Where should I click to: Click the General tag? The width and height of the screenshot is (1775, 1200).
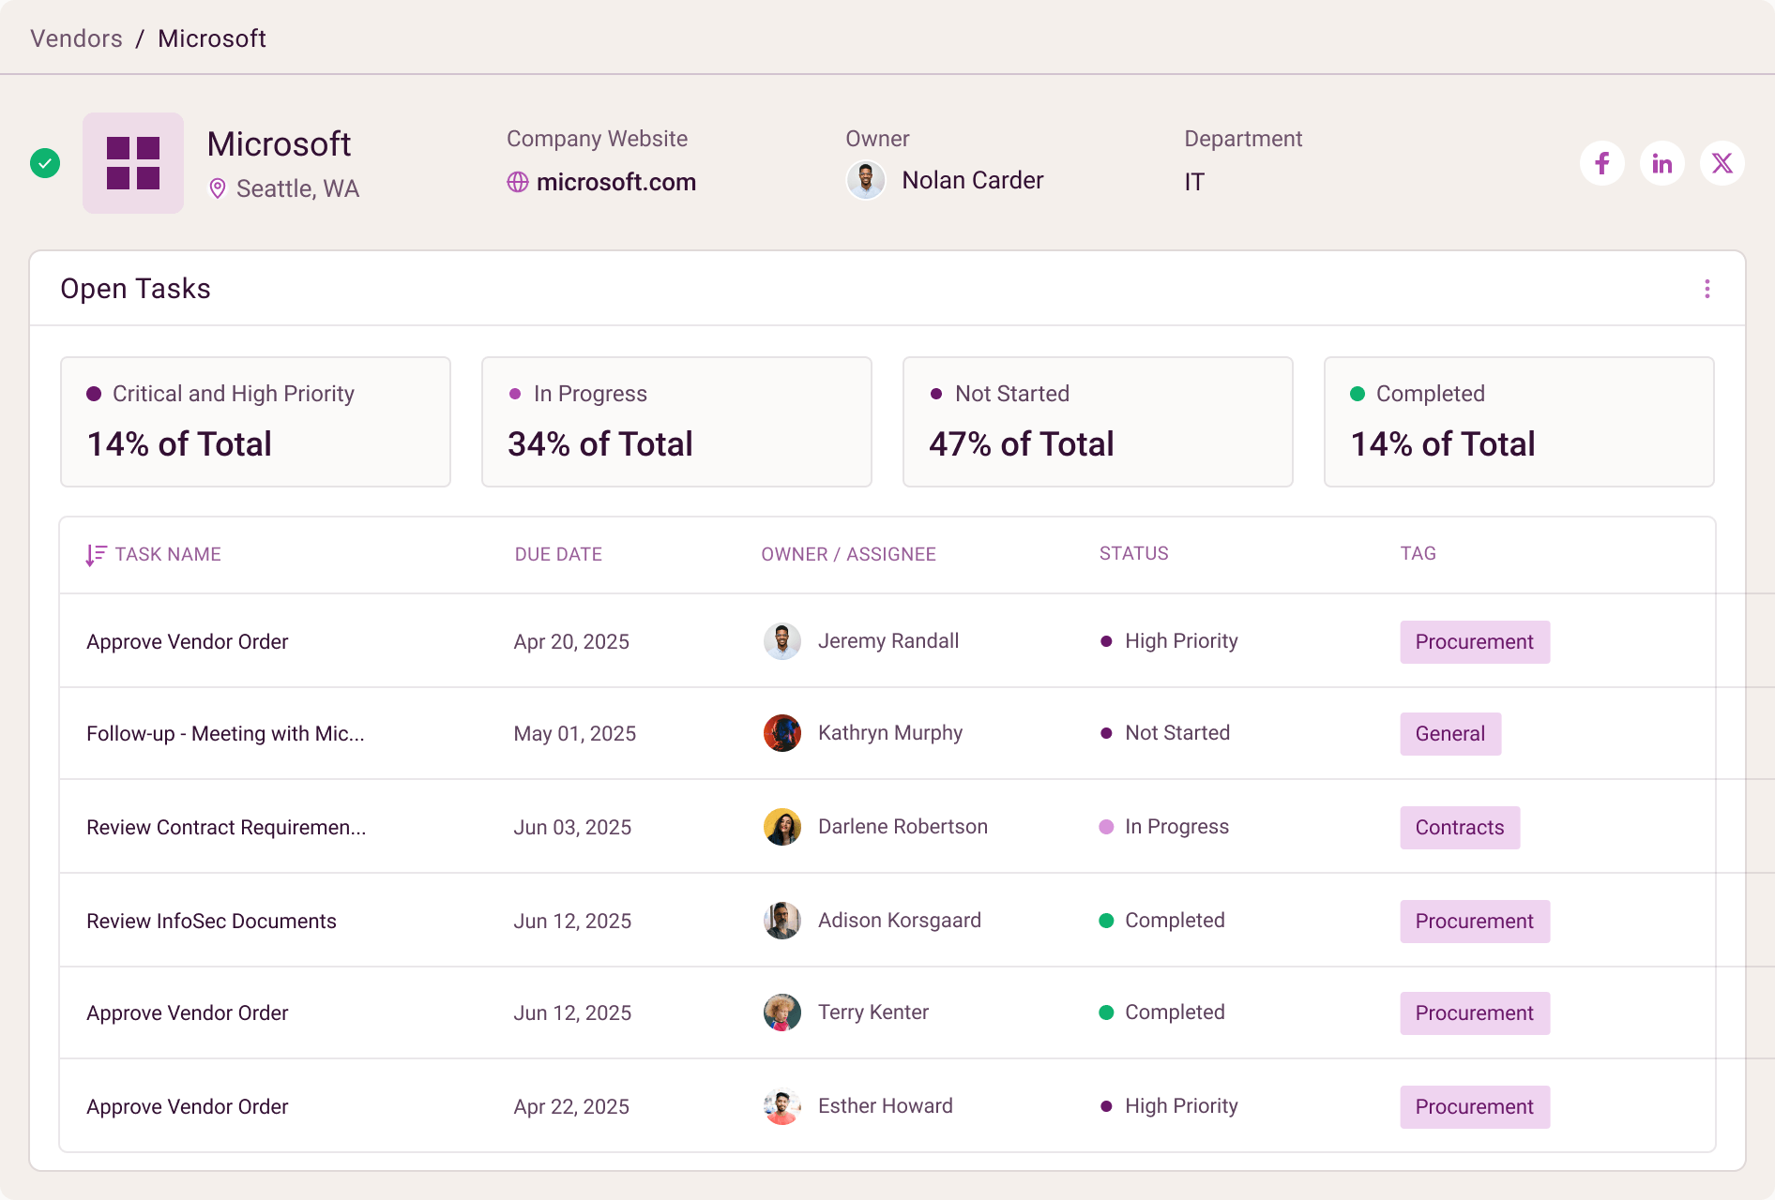(1450, 734)
